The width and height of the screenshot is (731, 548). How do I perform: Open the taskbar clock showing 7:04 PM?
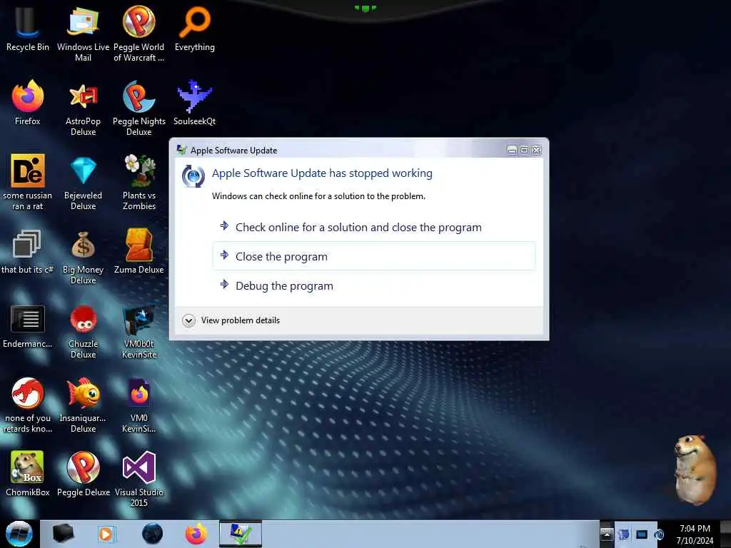pyautogui.click(x=695, y=534)
